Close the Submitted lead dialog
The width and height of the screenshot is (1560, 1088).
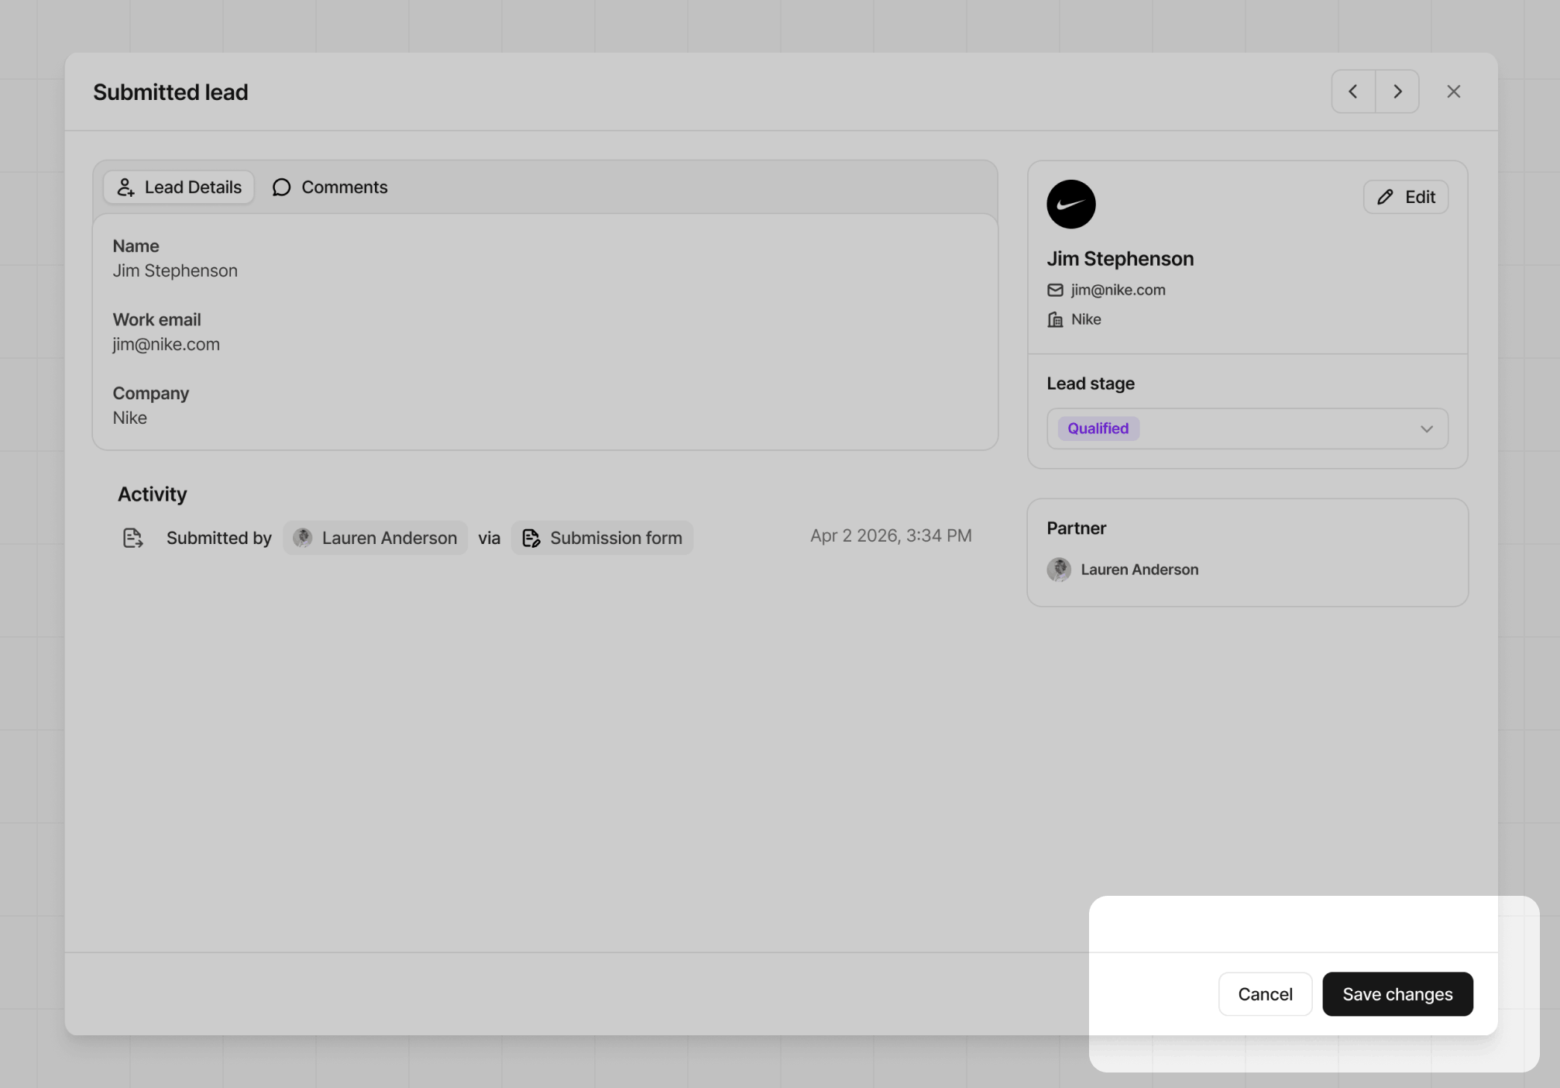click(1453, 91)
